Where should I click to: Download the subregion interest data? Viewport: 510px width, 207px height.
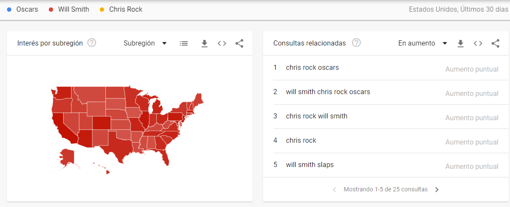(204, 43)
